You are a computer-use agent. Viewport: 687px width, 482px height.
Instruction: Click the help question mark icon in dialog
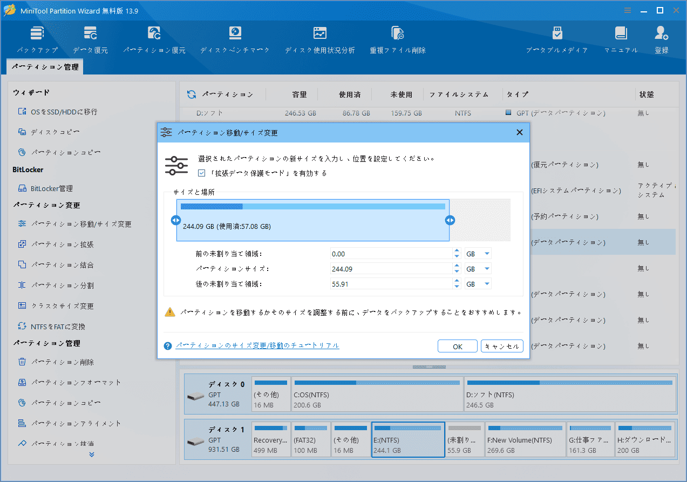click(x=168, y=346)
